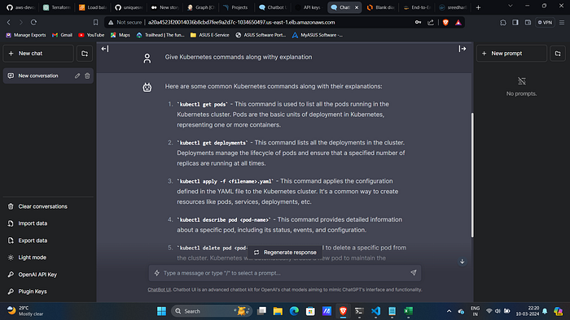Open a new browser tab
The image size is (570, 320).
(x=479, y=7)
